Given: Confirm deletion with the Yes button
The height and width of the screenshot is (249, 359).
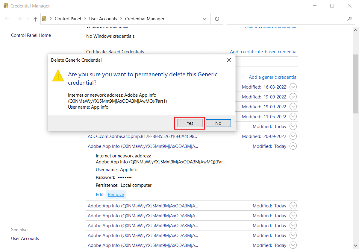Looking at the screenshot, I should point(190,123).
